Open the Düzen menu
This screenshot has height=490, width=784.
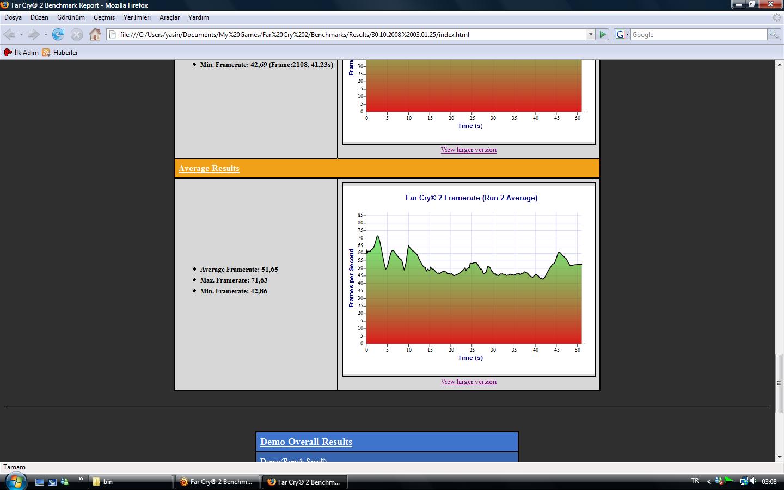pyautogui.click(x=39, y=17)
